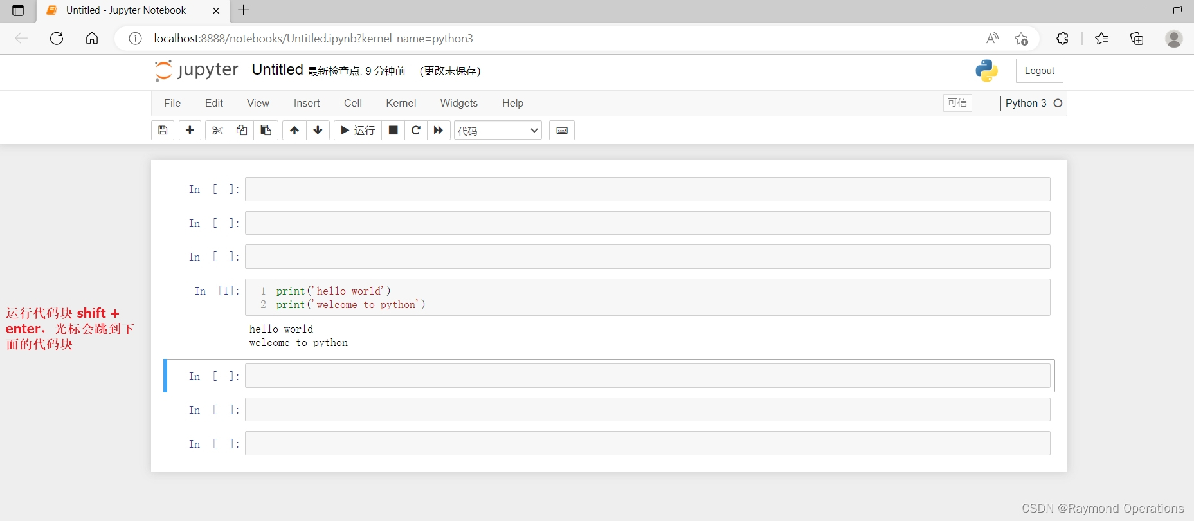This screenshot has width=1194, height=521.
Task: Move selected cell up with the arrow icon
Action: pyautogui.click(x=294, y=131)
